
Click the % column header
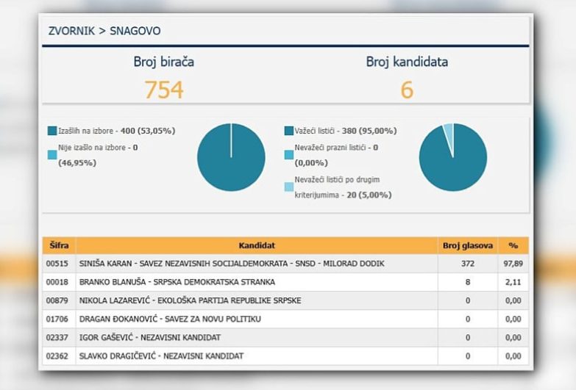point(513,245)
